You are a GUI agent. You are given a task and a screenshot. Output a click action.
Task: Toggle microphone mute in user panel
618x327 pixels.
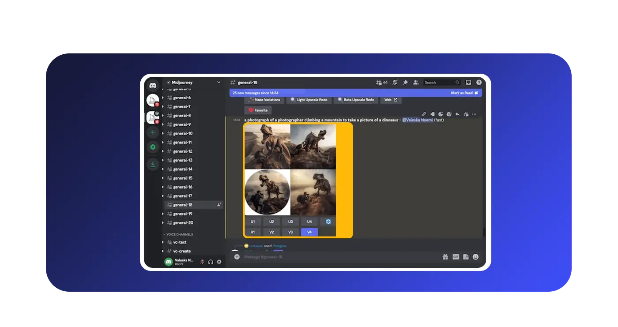pyautogui.click(x=202, y=262)
